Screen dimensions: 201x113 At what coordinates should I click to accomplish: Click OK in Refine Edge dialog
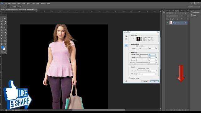155,81
